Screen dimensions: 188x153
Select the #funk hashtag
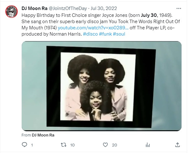[x=105, y=34]
